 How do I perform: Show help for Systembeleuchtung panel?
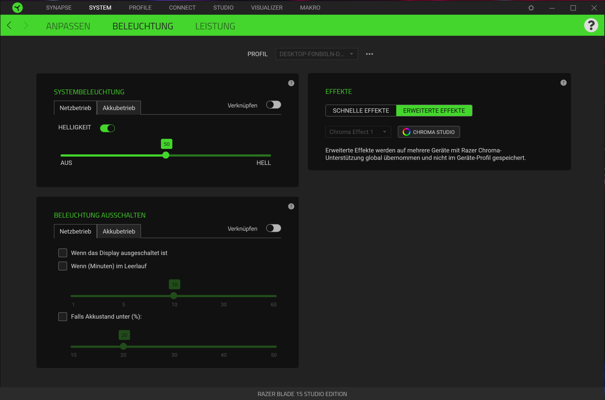pos(291,83)
